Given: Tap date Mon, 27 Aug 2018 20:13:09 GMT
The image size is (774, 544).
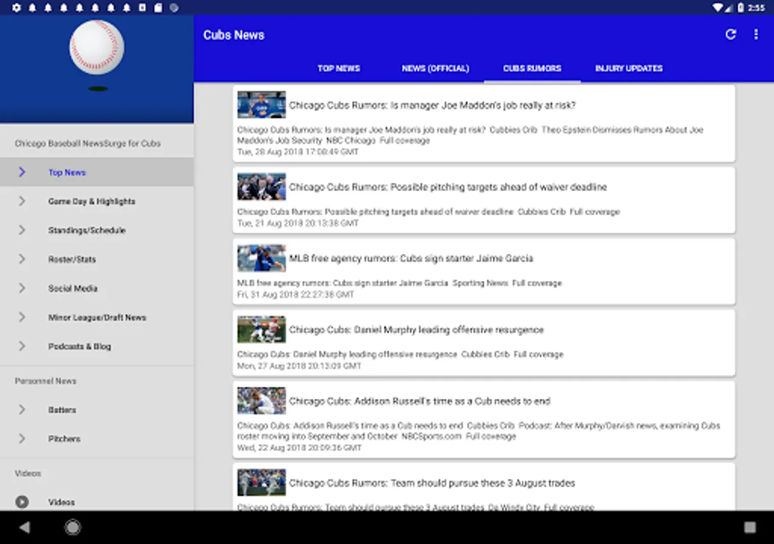Looking at the screenshot, I should 299,366.
